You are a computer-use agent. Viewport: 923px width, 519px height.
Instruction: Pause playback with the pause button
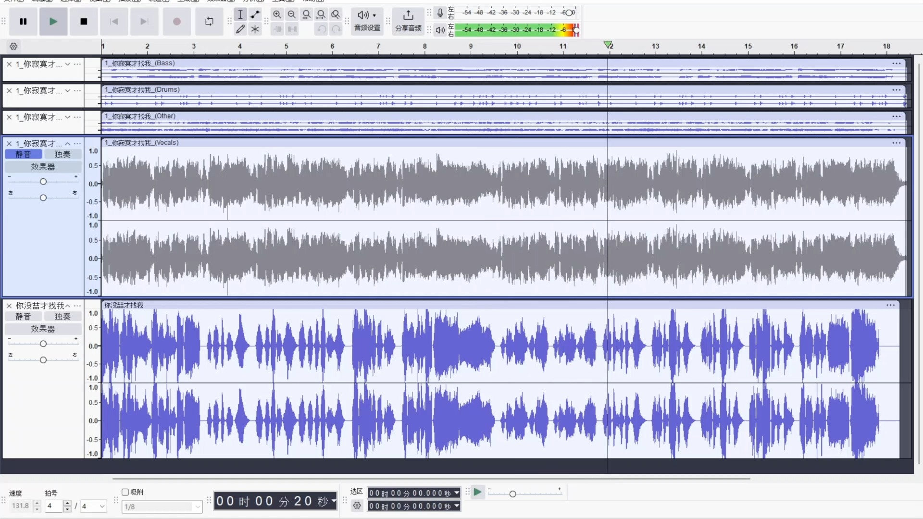coord(23,22)
